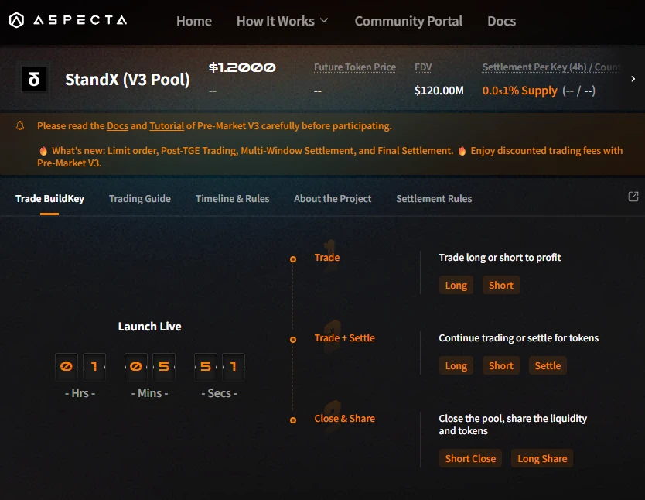Click the $1.2000 price value
This screenshot has height=500, width=645.
pos(242,67)
